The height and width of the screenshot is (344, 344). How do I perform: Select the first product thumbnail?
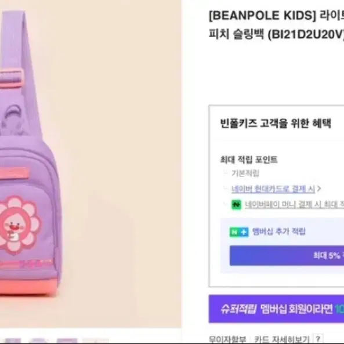[x=13, y=341]
